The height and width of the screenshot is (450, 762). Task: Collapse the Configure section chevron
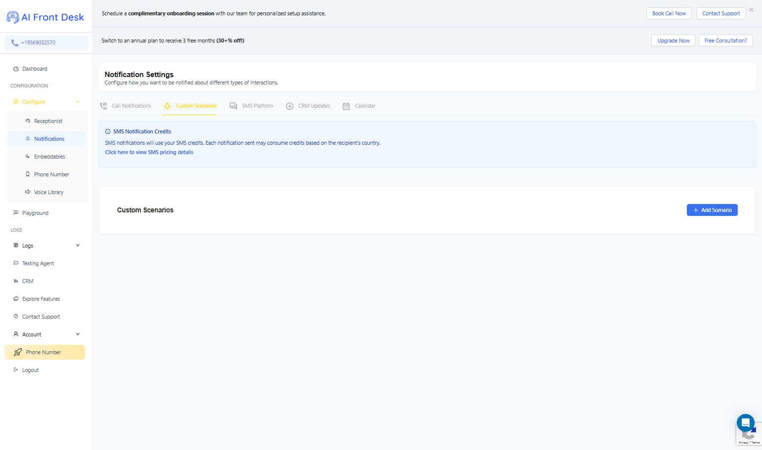(x=78, y=102)
